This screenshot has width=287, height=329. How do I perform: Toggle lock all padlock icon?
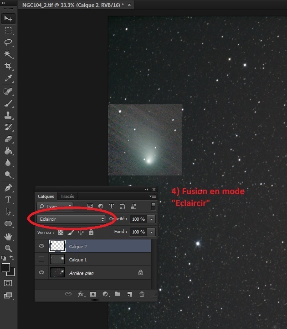[91, 232]
